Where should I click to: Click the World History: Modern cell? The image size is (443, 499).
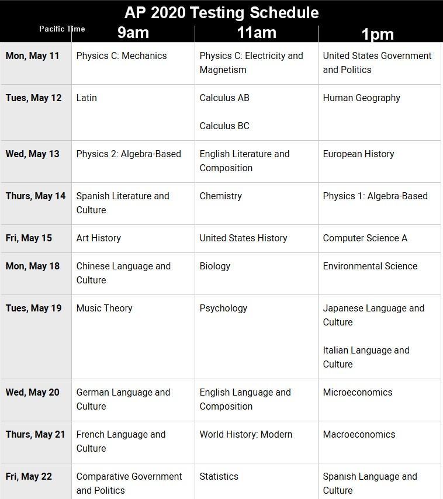click(245, 435)
